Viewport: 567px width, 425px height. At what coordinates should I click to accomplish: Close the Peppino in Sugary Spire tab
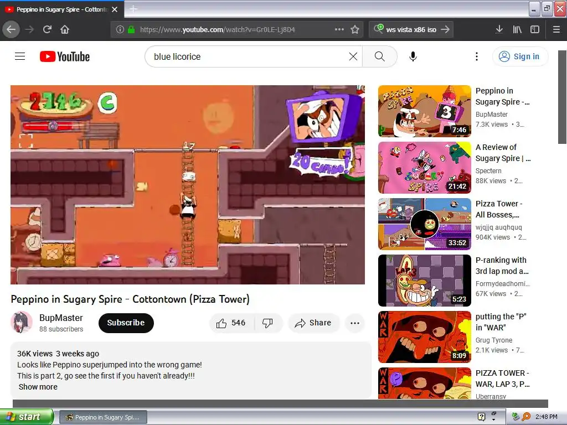point(115,9)
